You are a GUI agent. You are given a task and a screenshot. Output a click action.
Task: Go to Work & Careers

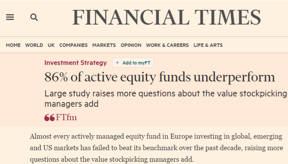tap(167, 45)
